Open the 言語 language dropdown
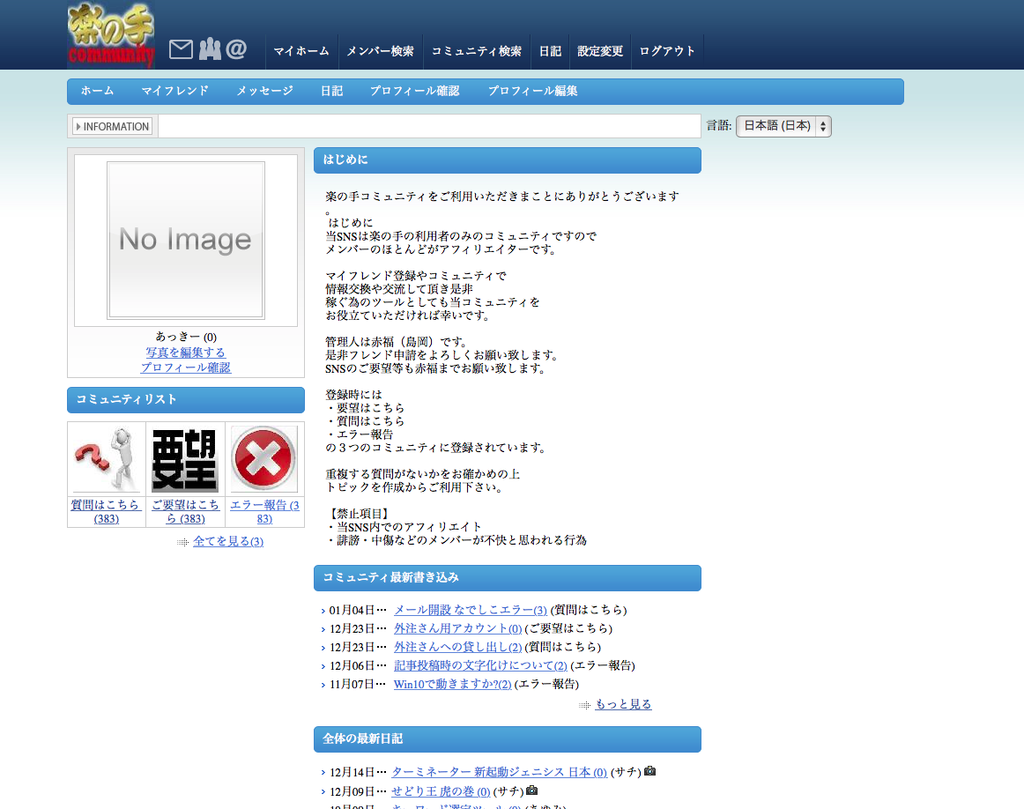Viewport: 1024px width, 809px height. coord(783,126)
